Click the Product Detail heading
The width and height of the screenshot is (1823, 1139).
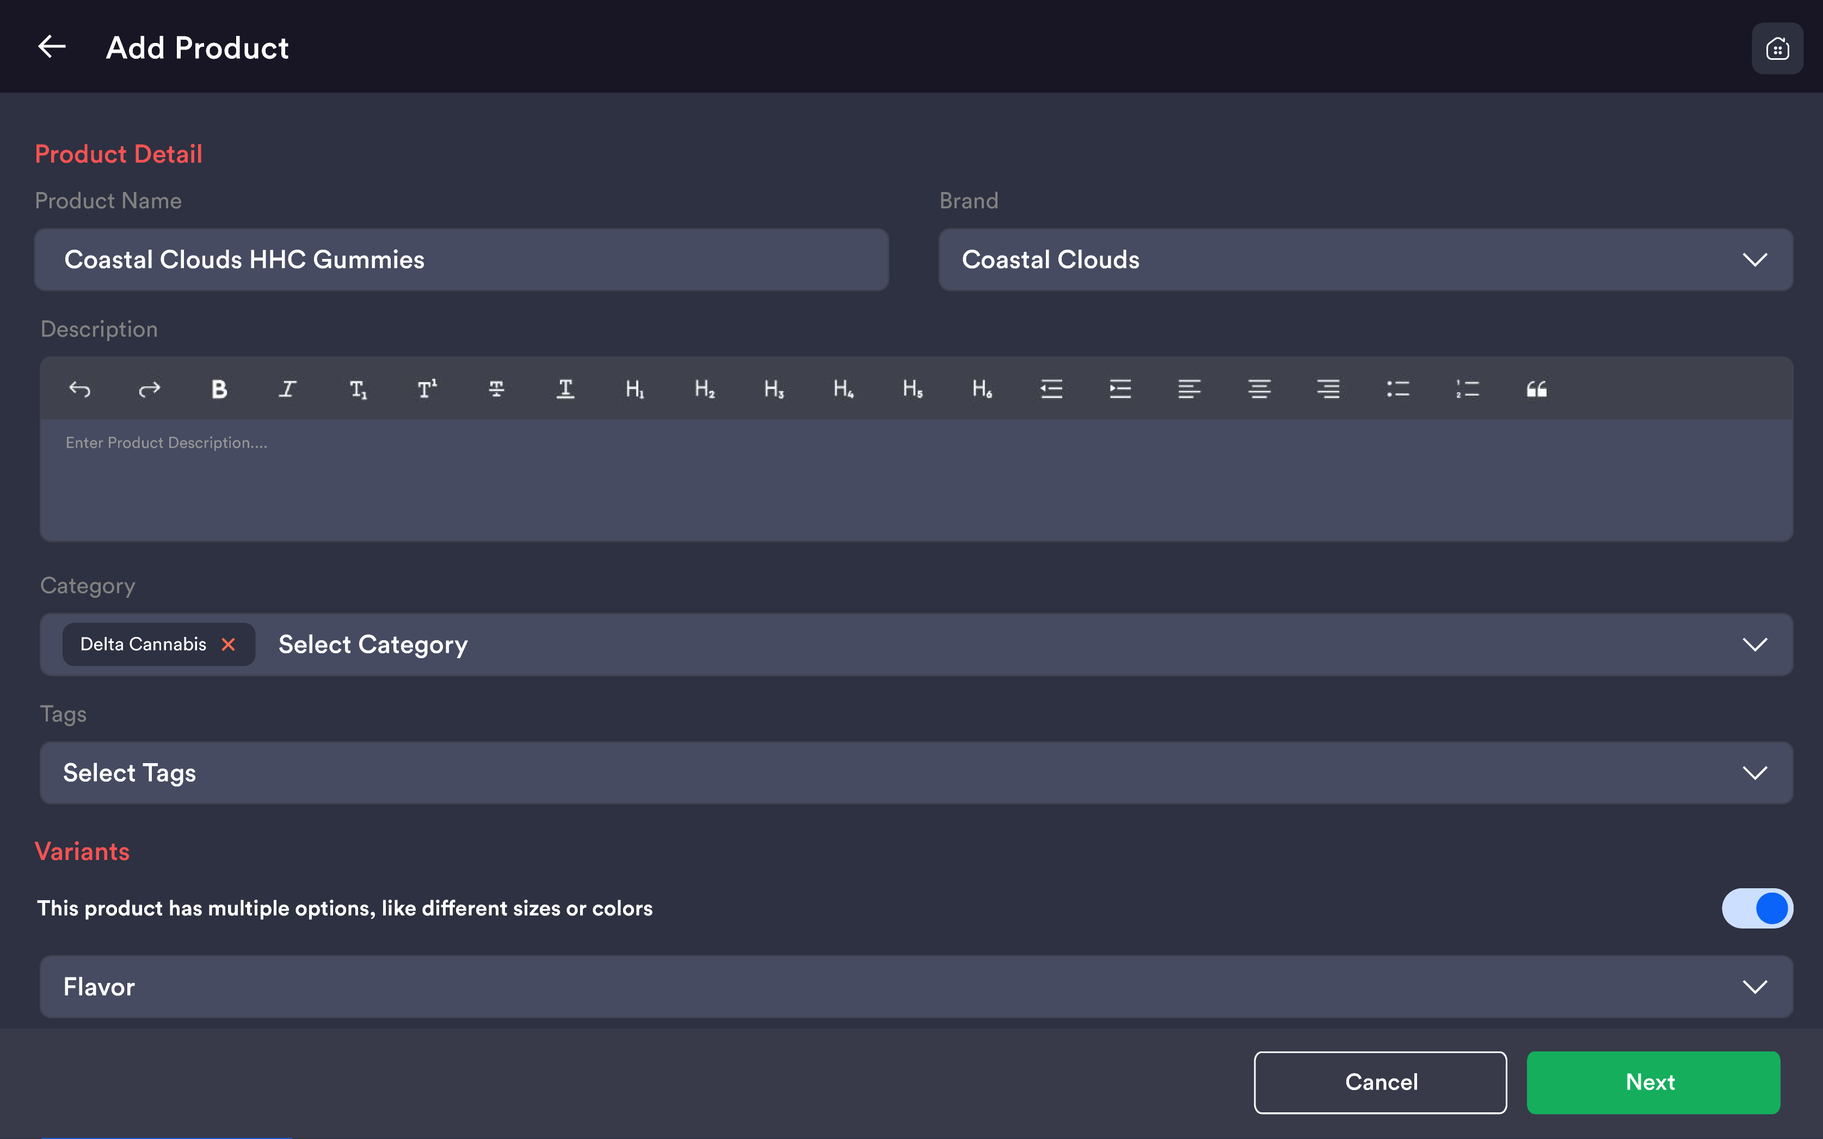click(119, 154)
